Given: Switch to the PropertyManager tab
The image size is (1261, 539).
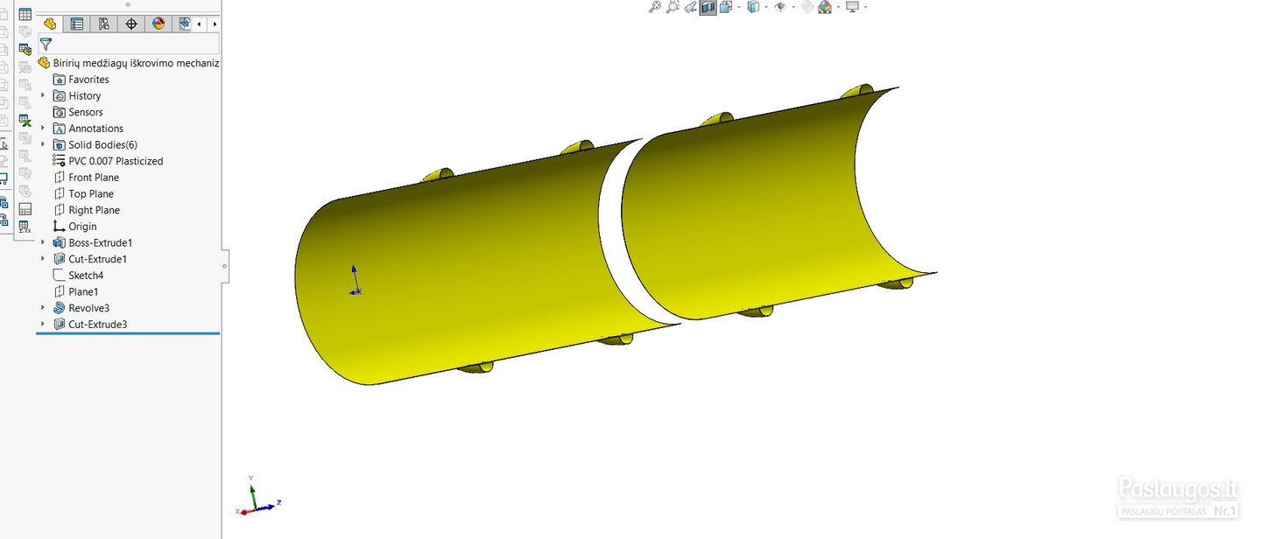Looking at the screenshot, I should pos(77,24).
